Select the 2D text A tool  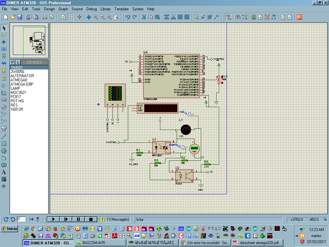(4, 172)
